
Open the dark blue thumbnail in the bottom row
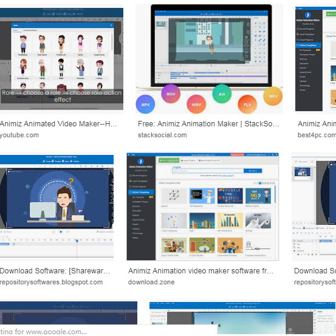pyautogui.click(x=69, y=313)
